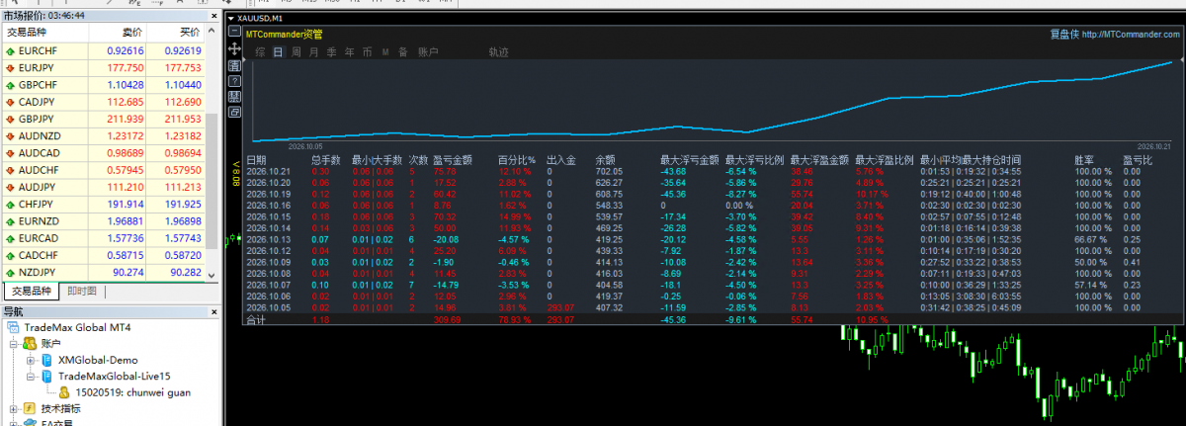The width and height of the screenshot is (1186, 426).
Task: Select the 日 daily tab
Action: pyautogui.click(x=278, y=51)
